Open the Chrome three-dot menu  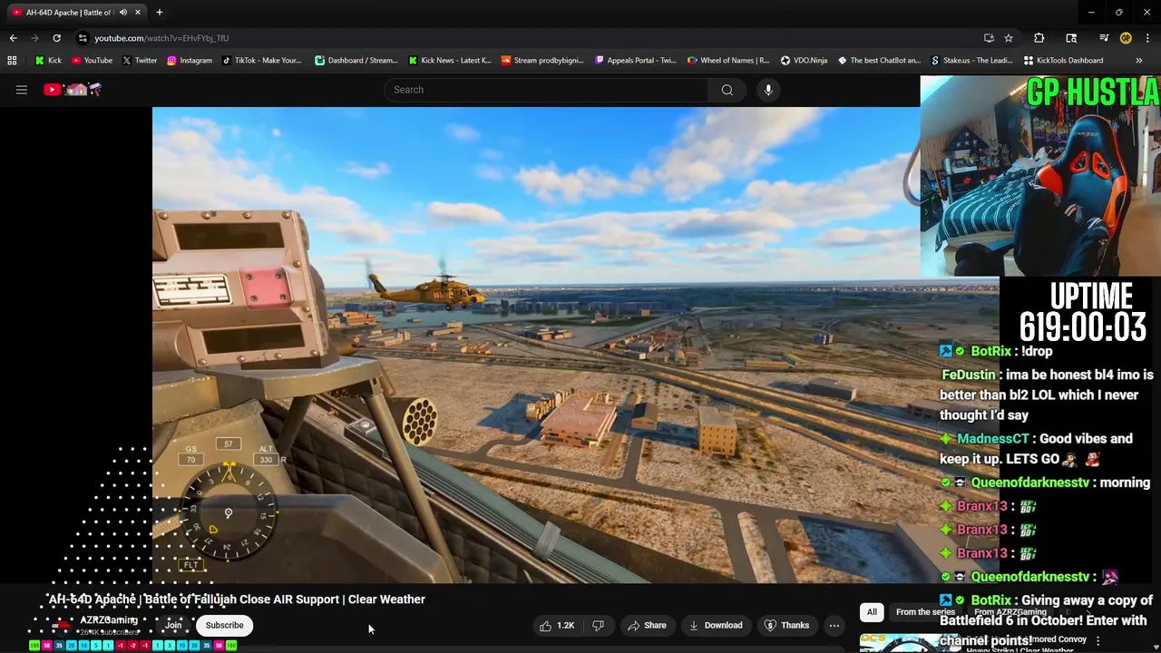coord(1147,38)
